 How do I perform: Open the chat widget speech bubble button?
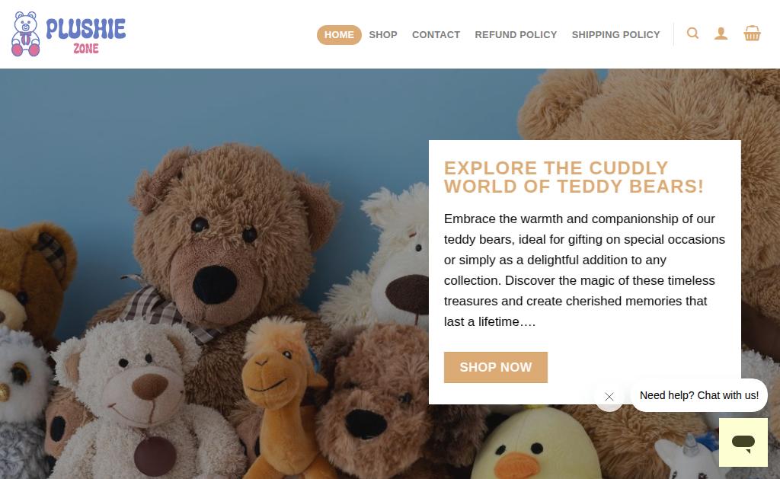(x=743, y=442)
